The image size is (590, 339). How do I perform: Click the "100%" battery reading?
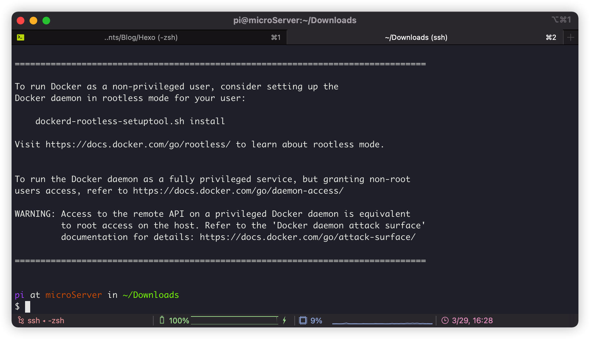pyautogui.click(x=179, y=321)
